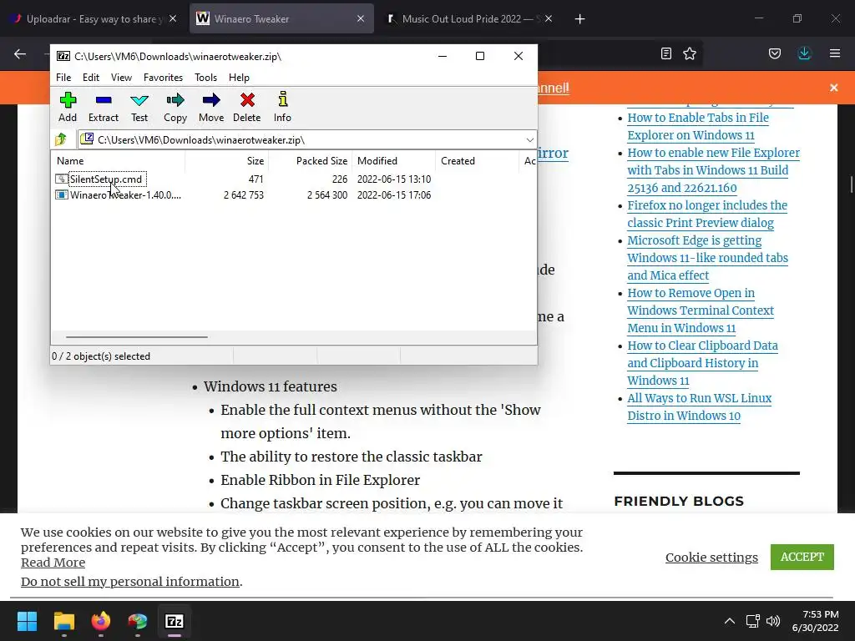The width and height of the screenshot is (855, 641).
Task: Go up one folder level in 7-Zip
Action: 61,139
